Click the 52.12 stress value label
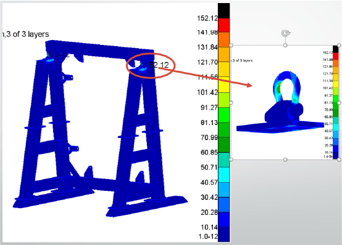342x245 pixels. (159, 65)
